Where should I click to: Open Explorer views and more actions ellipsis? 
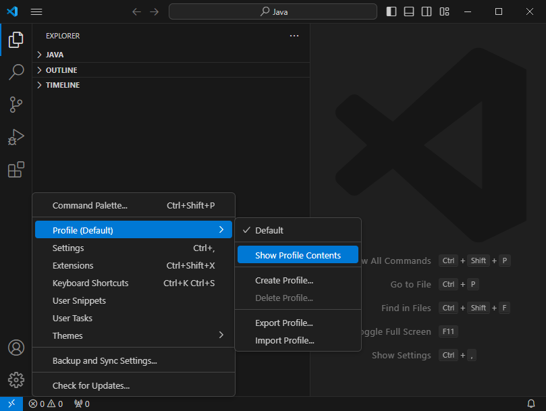coord(294,36)
